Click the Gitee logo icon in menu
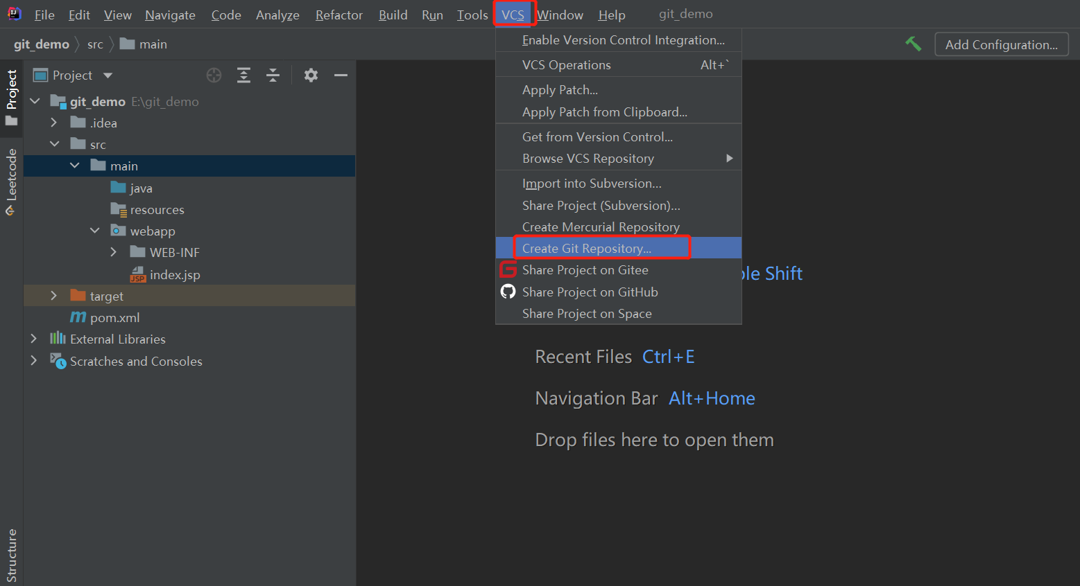Viewport: 1080px width, 586px height. click(x=508, y=269)
